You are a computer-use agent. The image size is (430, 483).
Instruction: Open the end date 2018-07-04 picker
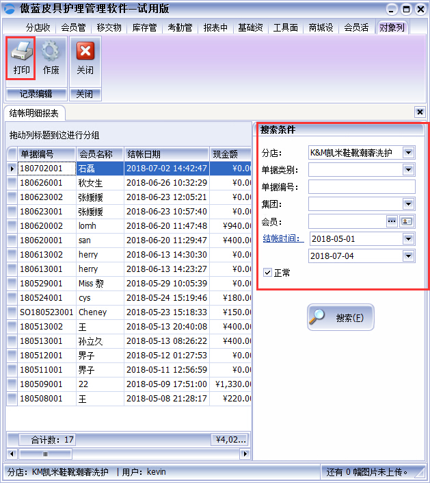point(408,256)
